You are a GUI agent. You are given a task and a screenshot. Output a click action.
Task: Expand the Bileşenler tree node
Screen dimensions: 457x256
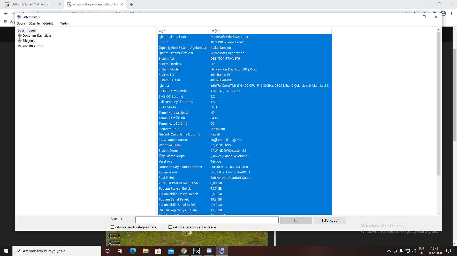[19, 41]
